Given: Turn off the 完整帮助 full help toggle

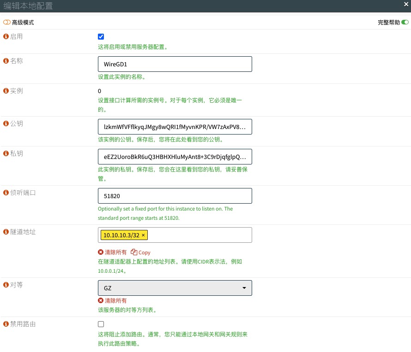Looking at the screenshot, I should coord(405,22).
